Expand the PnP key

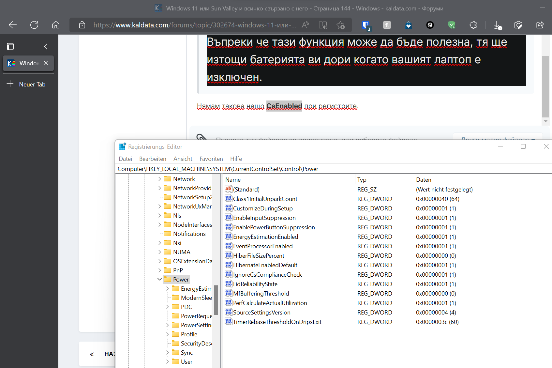click(159, 270)
